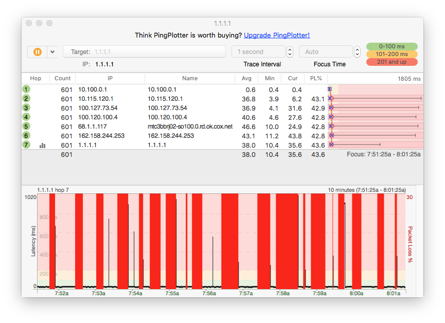
Task: Click the 7:58a mark on the timeline axis
Action: click(282, 293)
